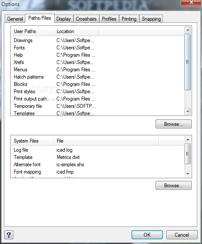Close the Options dialog window

[x=191, y=3]
